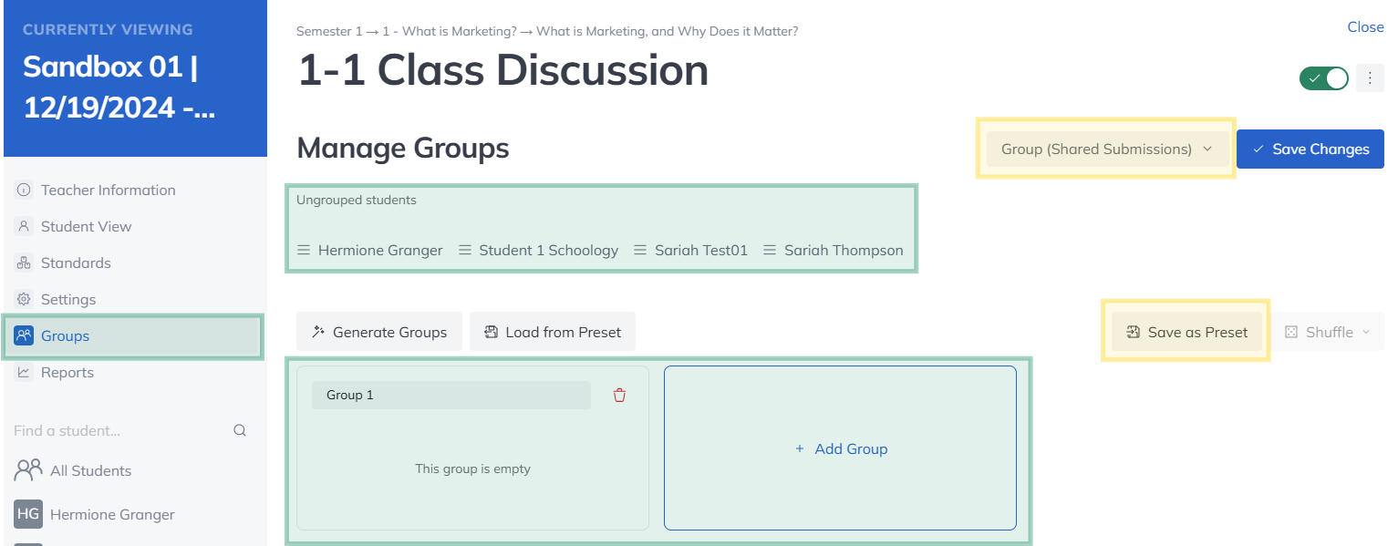Click Load from Preset button
Image resolution: width=1398 pixels, height=546 pixels.
[x=553, y=332]
